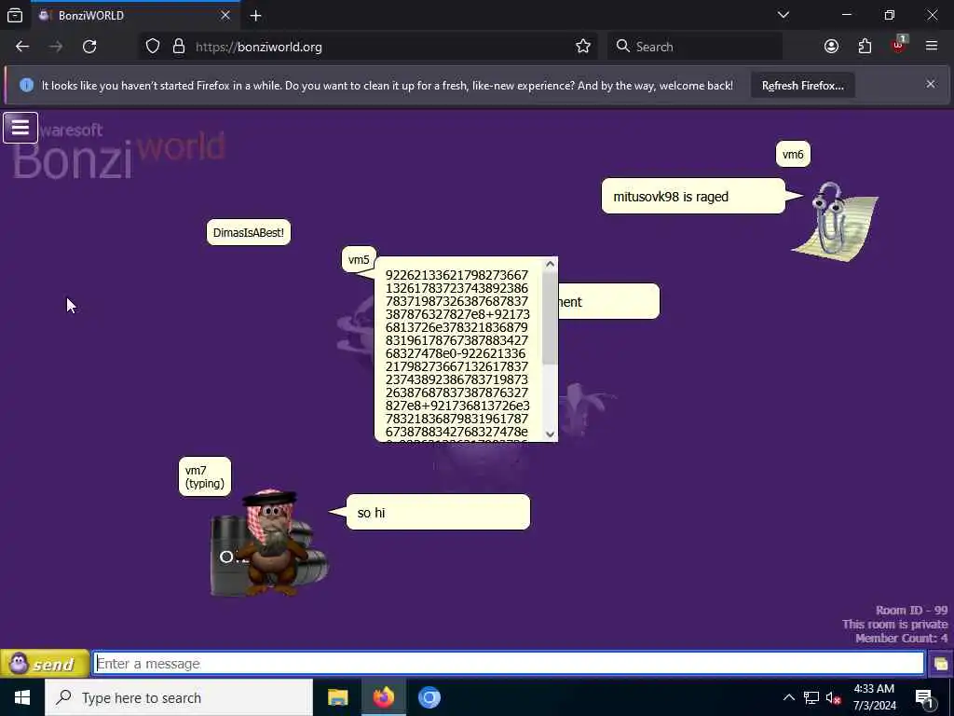The width and height of the screenshot is (954, 716).
Task: Show hidden system tray icons
Action: click(788, 697)
